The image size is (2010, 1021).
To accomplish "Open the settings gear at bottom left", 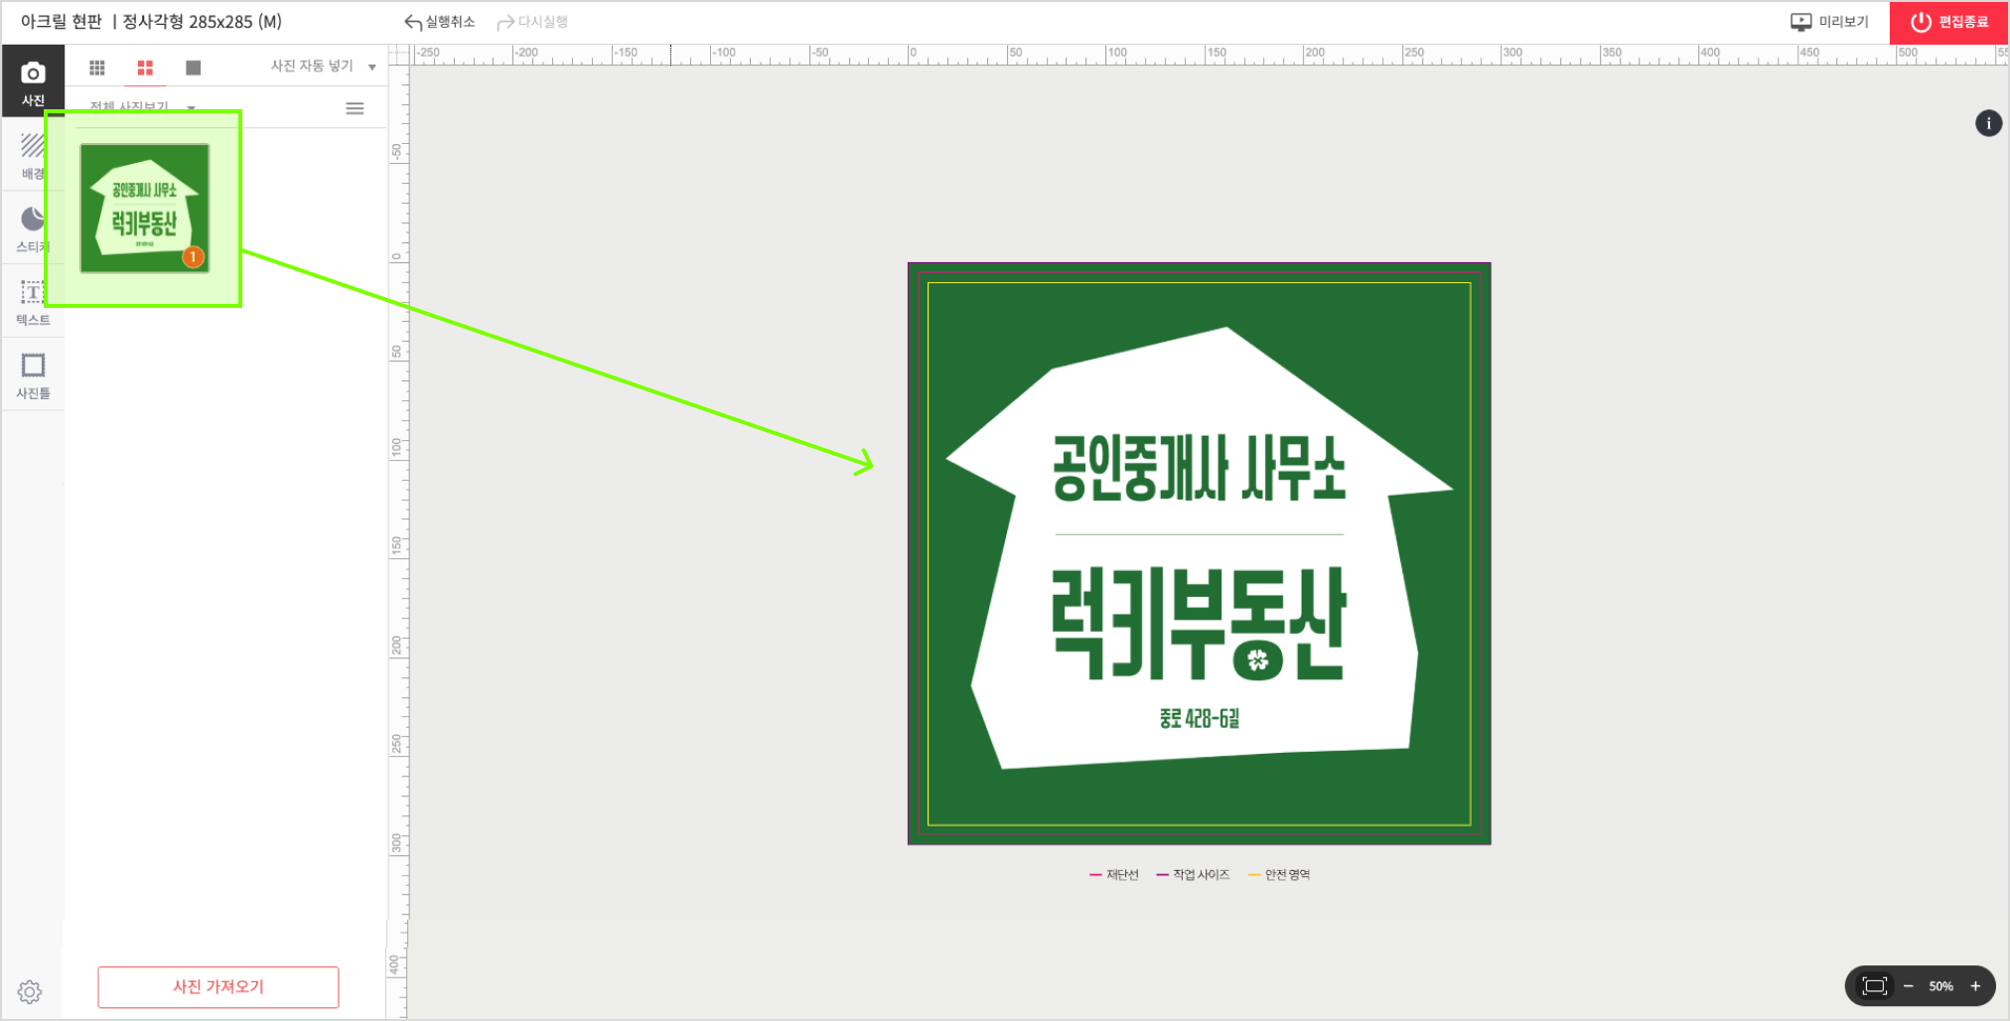I will pos(29,990).
